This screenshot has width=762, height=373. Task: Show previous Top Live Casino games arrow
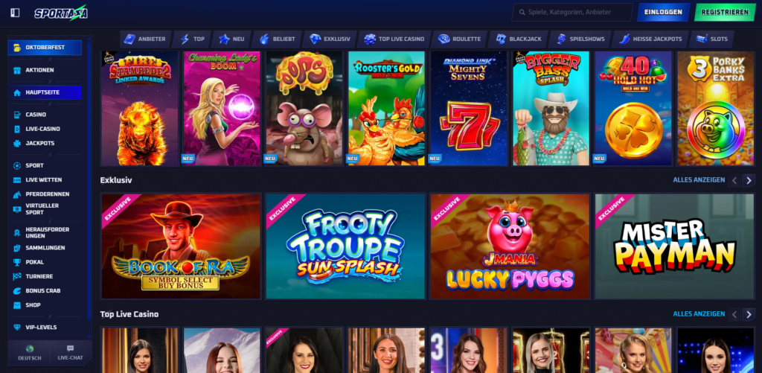pyautogui.click(x=734, y=315)
